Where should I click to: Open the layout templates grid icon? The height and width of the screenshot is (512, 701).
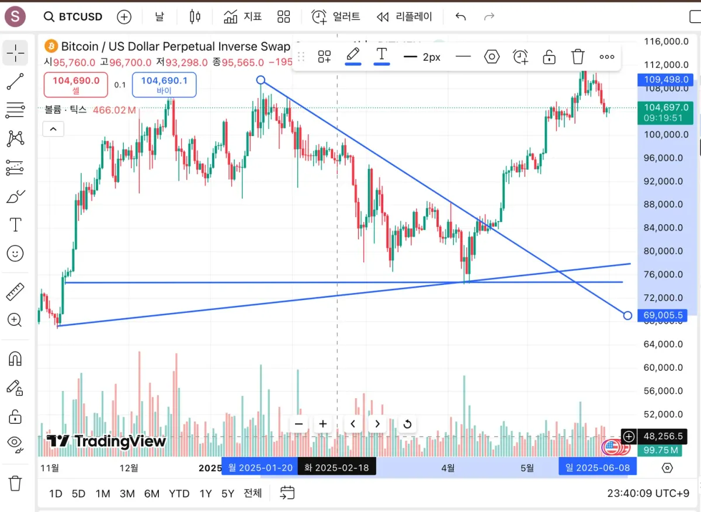tap(284, 17)
